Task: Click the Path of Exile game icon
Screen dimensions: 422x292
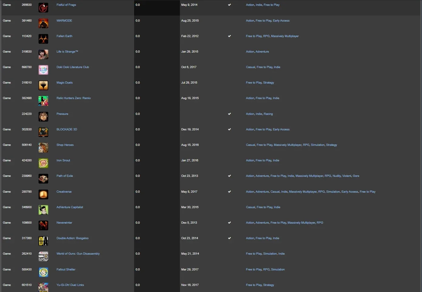Action: point(43,179)
